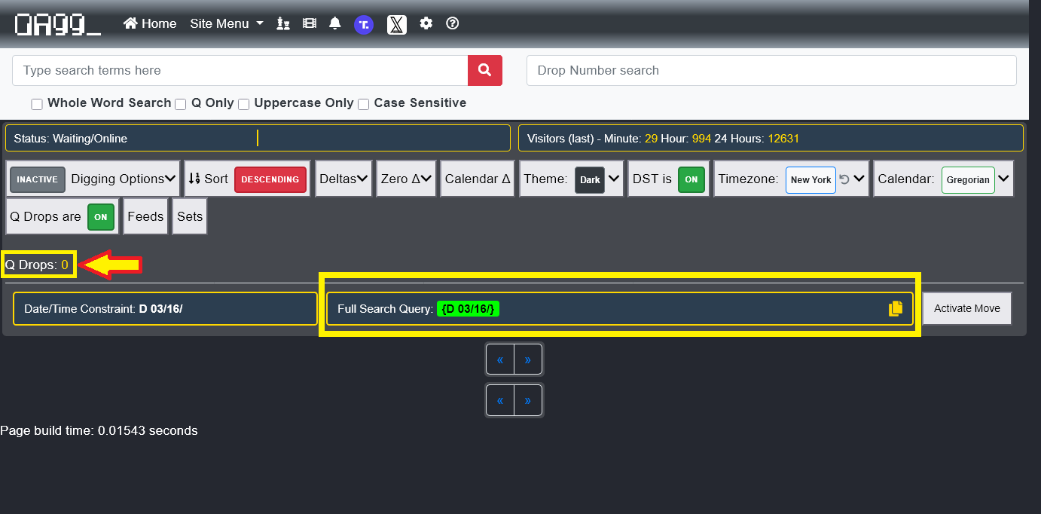Screen dimensions: 1041x514
Task: Open the Site Menu
Action: pyautogui.click(x=227, y=23)
